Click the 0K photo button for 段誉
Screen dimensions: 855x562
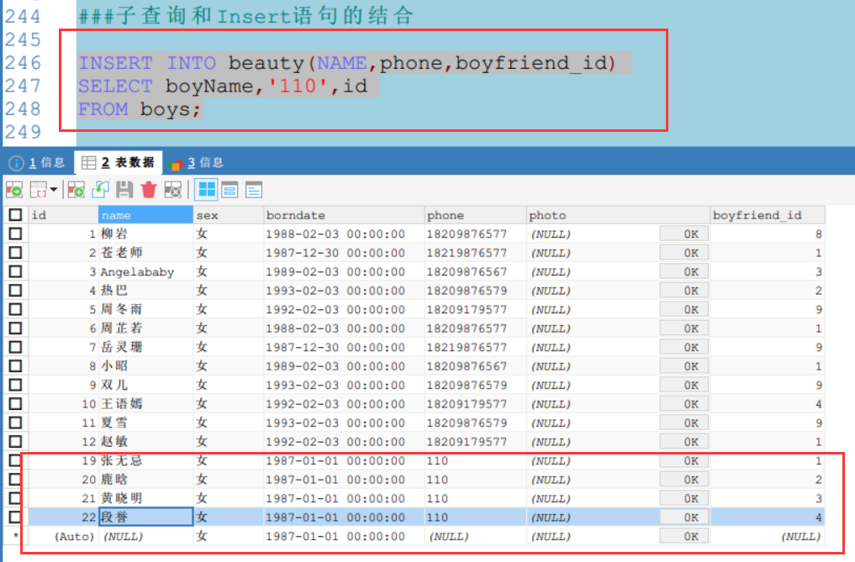click(684, 517)
